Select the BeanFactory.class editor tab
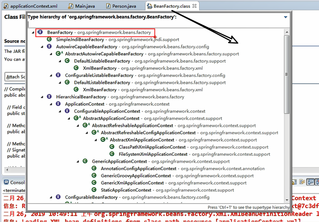The height and width of the screenshot is (222, 319). 172,6
